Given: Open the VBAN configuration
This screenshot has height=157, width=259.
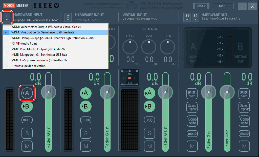Looking at the screenshot, I should tap(201, 6).
